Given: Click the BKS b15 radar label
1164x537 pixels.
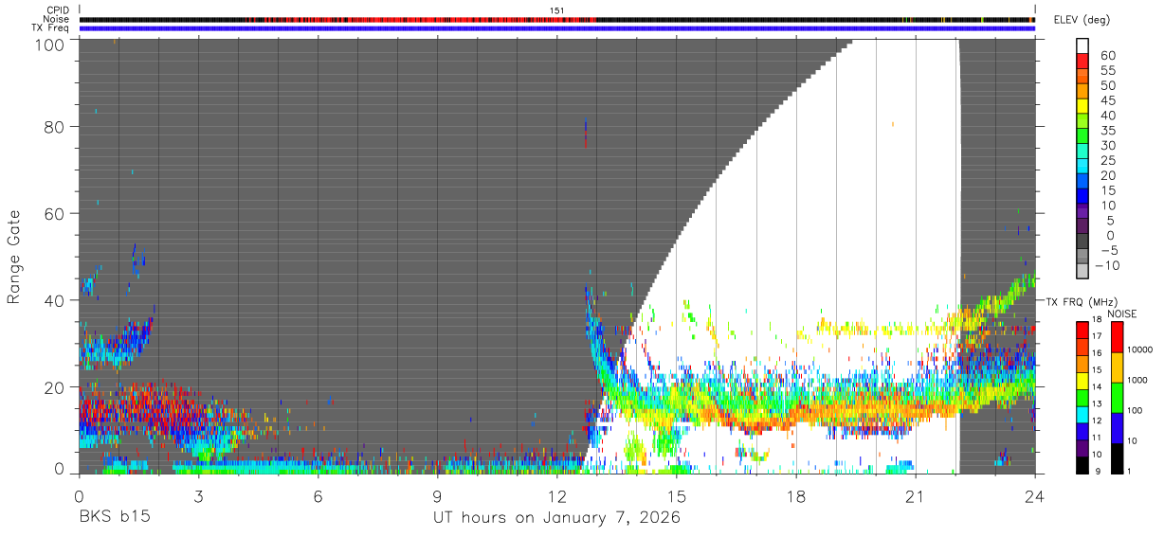Looking at the screenshot, I should click(114, 517).
